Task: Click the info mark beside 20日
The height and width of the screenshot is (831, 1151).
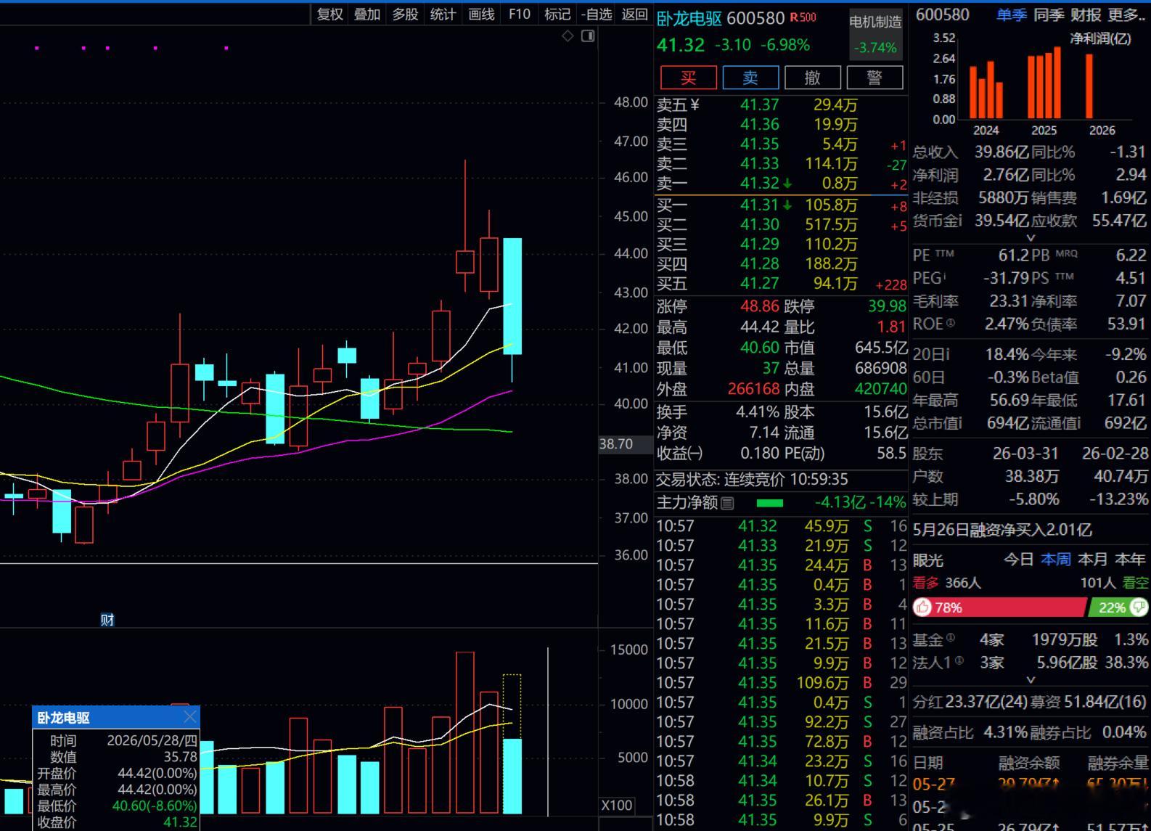Action: click(x=946, y=354)
